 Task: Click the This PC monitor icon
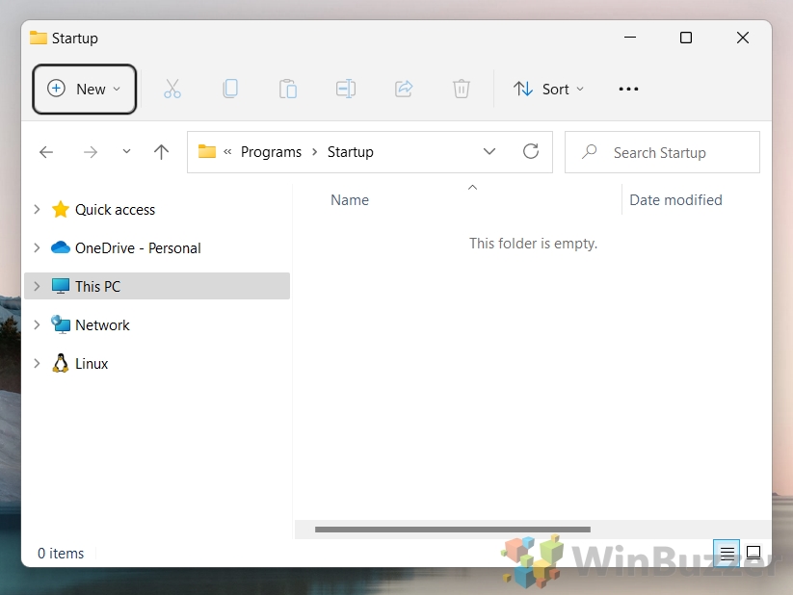[x=61, y=286]
